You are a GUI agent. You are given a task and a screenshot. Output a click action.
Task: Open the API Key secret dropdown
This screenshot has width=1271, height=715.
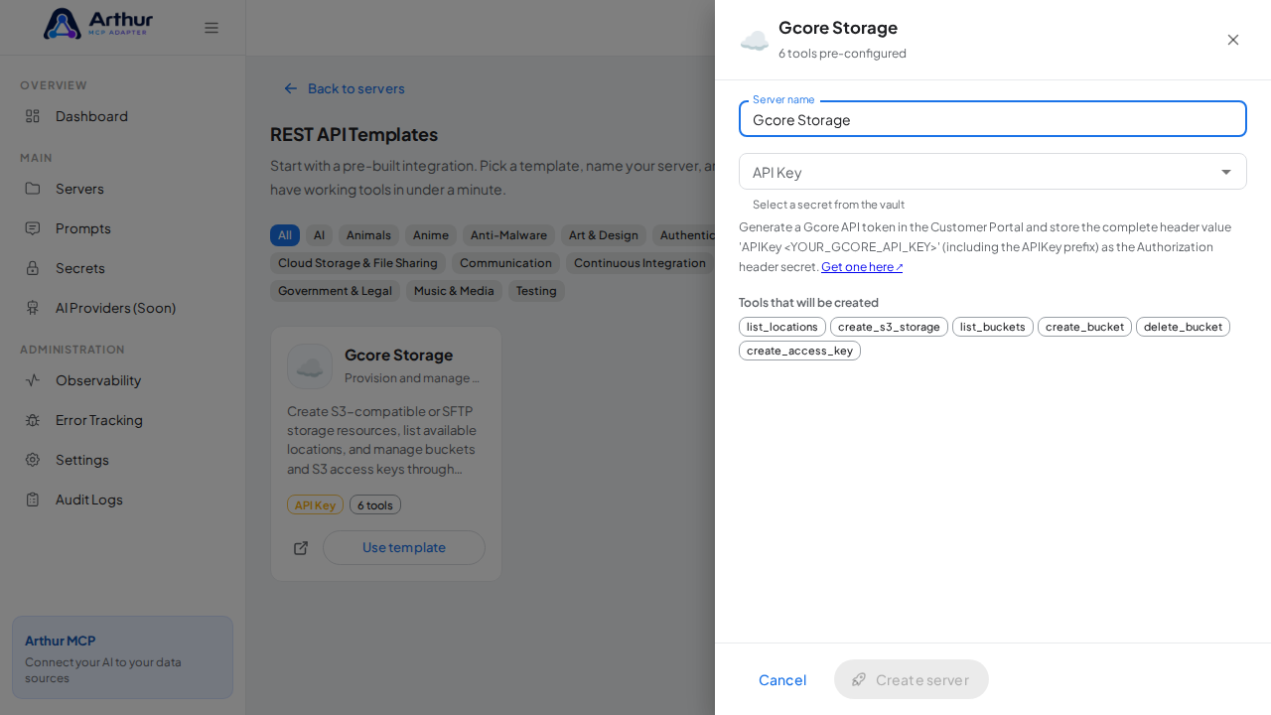click(993, 172)
